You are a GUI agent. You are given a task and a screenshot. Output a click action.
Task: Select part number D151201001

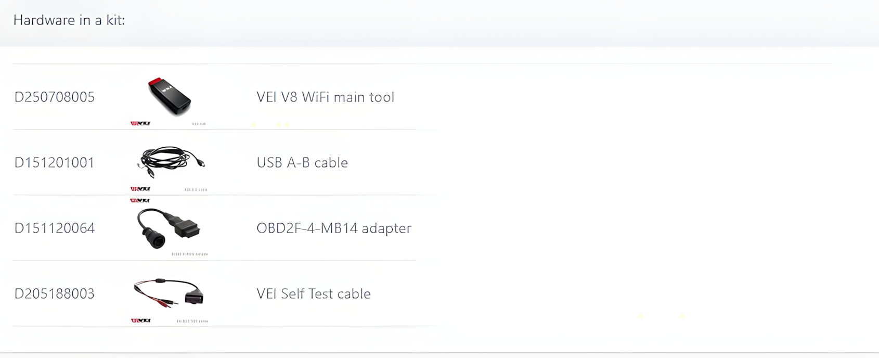coord(55,163)
